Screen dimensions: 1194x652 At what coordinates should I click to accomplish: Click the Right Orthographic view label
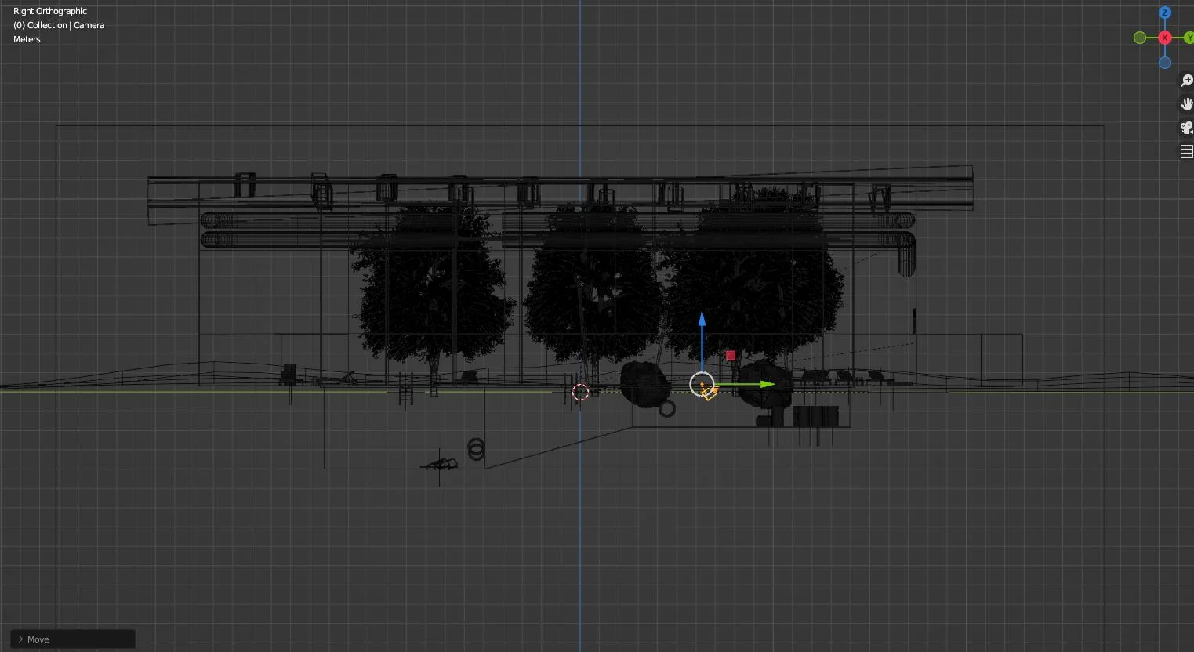pyautogui.click(x=49, y=10)
